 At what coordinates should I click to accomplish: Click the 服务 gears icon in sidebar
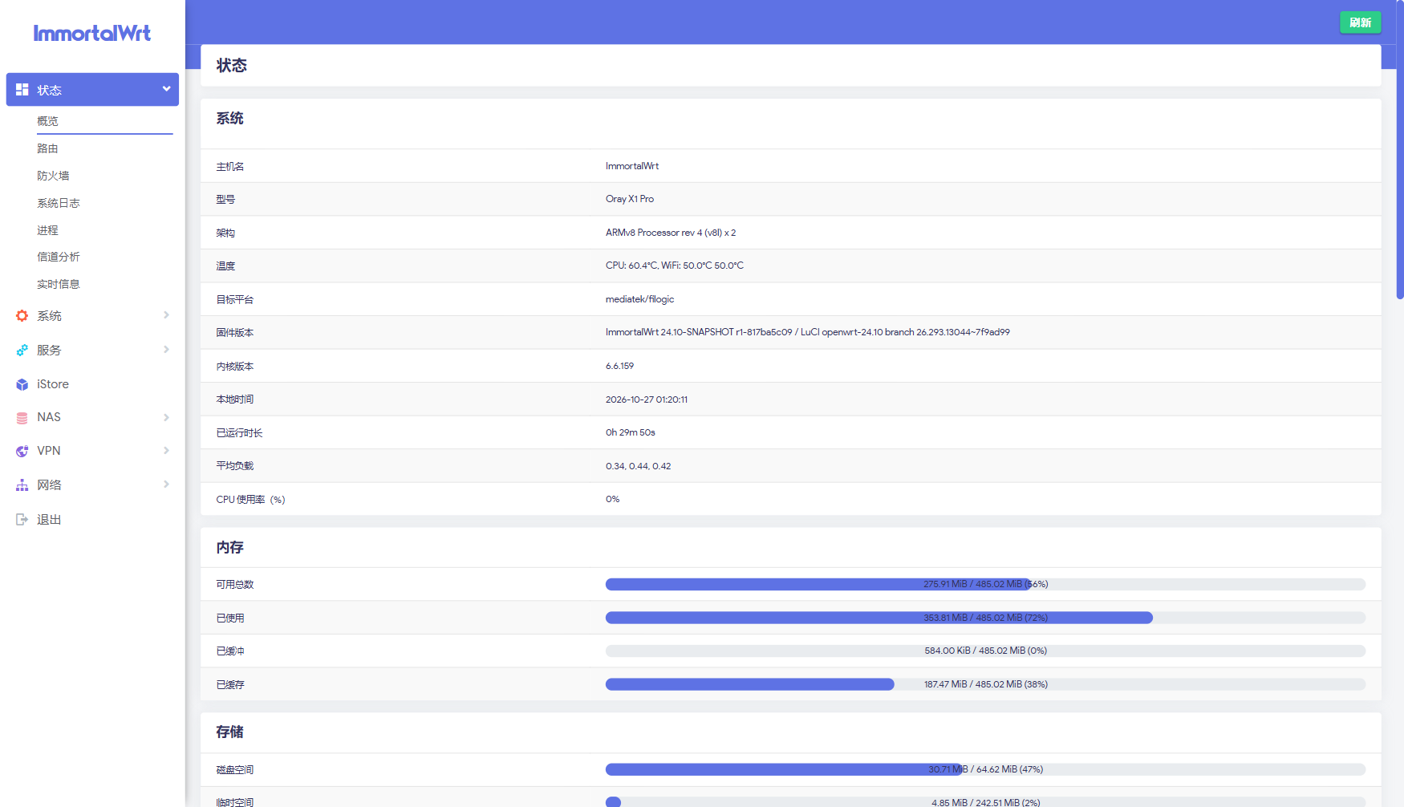click(22, 351)
